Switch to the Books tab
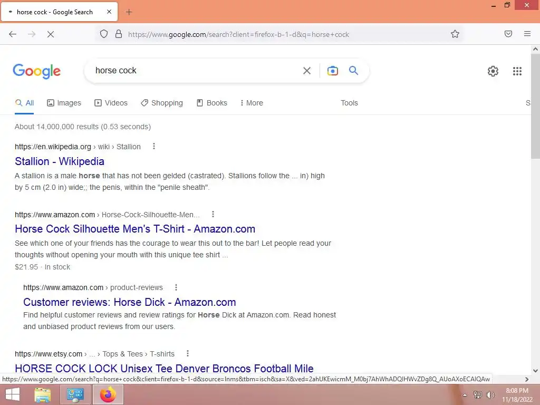Viewport: 540px width, 405px height. (212, 103)
